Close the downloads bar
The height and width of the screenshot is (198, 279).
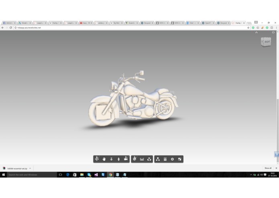(x=276, y=168)
